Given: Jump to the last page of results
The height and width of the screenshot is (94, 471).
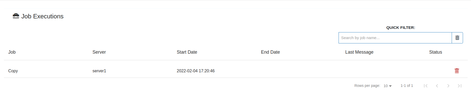Looking at the screenshot, I should click(460, 86).
